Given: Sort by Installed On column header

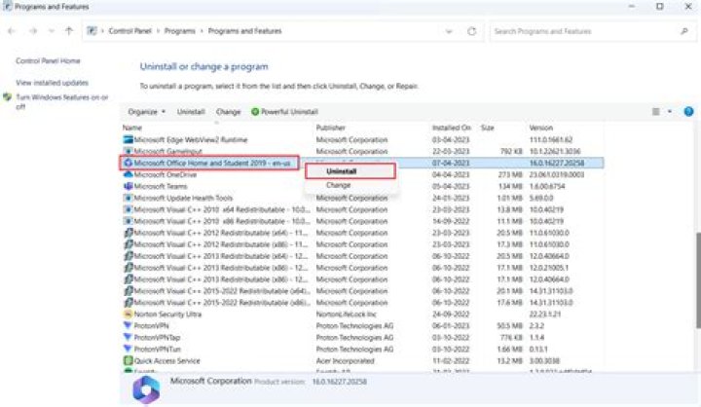Looking at the screenshot, I should click(x=451, y=128).
